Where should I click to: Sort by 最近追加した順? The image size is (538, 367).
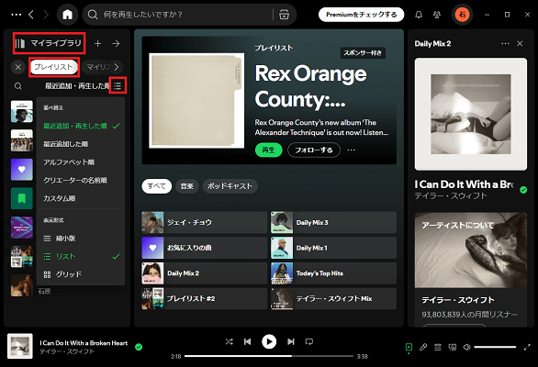pos(81,144)
